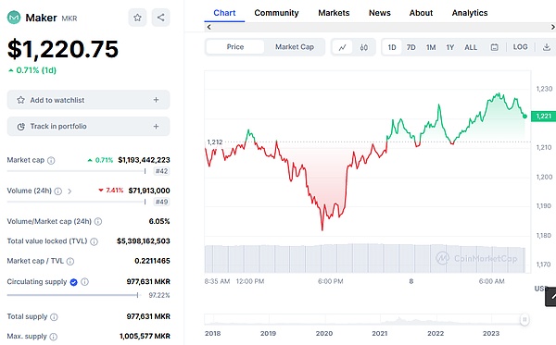Switch to the Community tab
Image resolution: width=556 pixels, height=345 pixels.
click(x=276, y=13)
